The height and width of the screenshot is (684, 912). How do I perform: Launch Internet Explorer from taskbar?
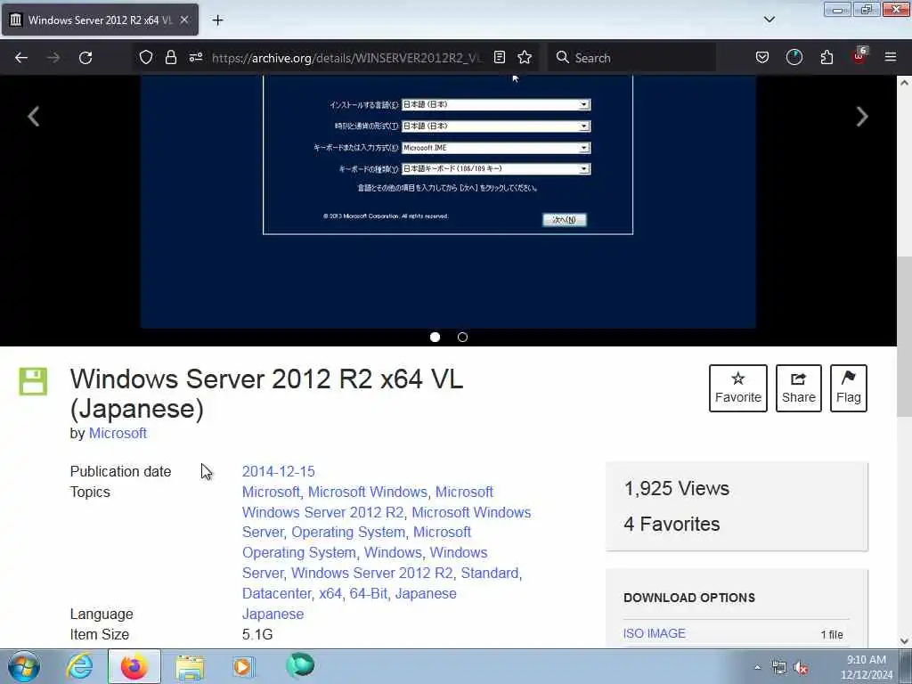[x=79, y=666]
